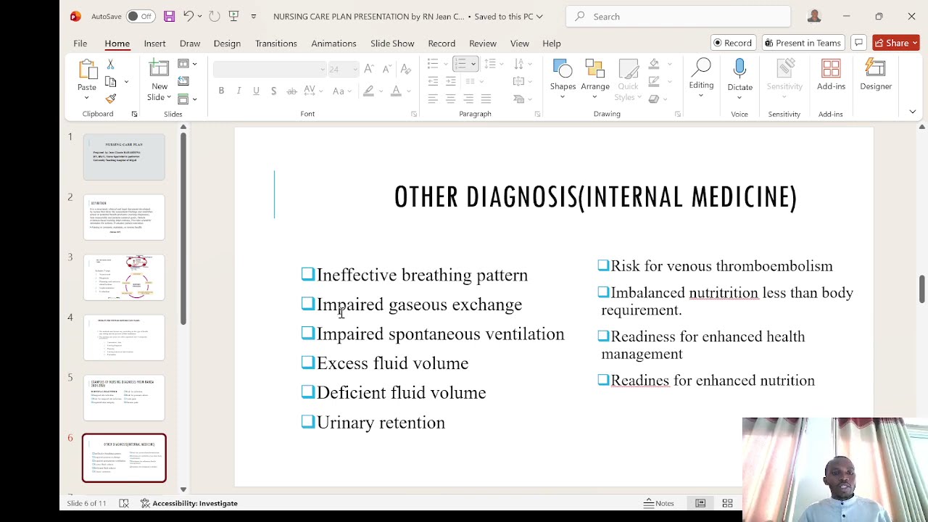Image resolution: width=928 pixels, height=522 pixels.
Task: Click the Strikethrough icon
Action: pos(291,91)
